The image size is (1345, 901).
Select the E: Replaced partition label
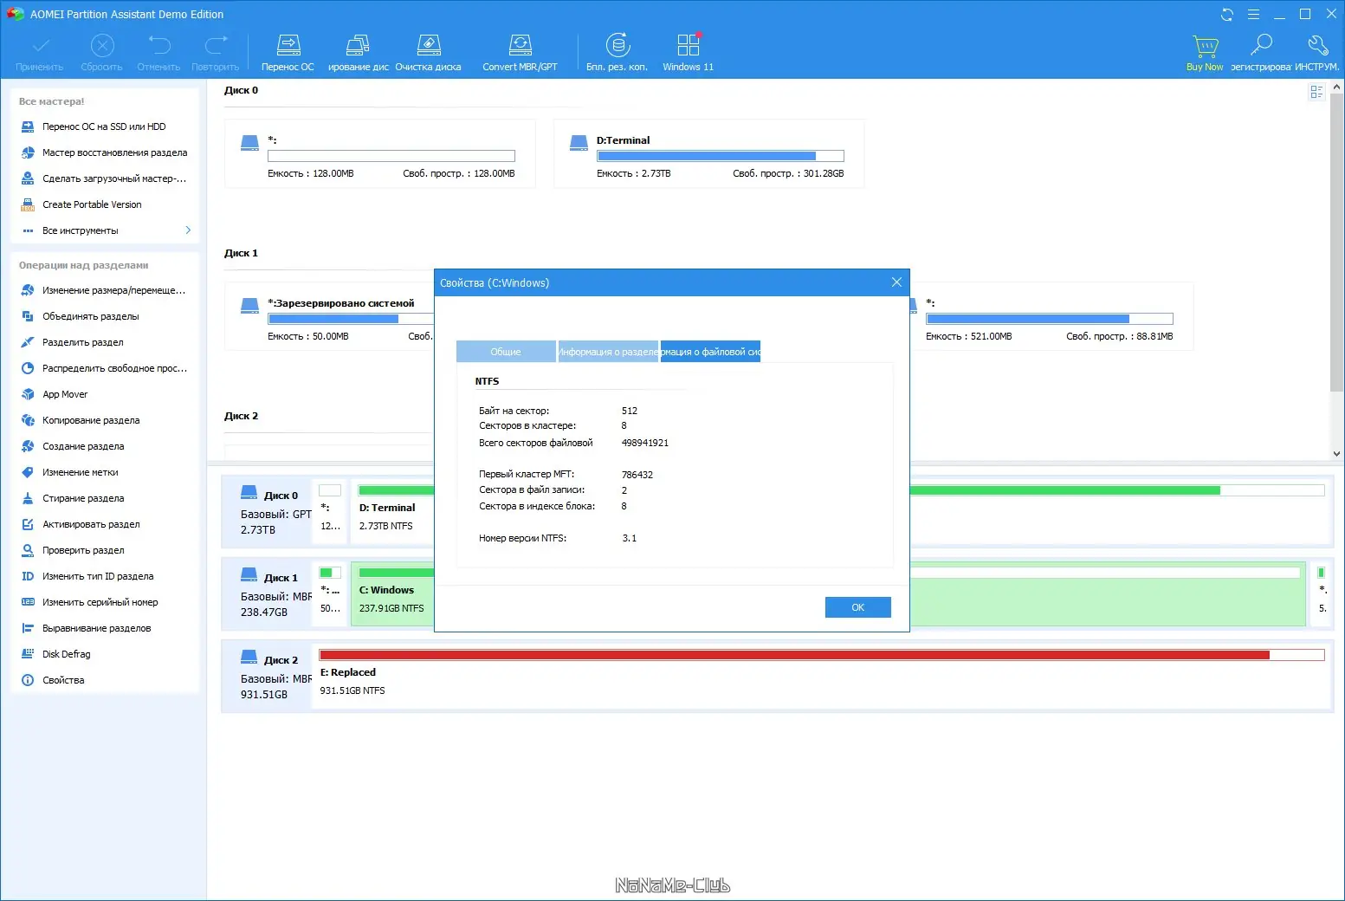coord(348,672)
